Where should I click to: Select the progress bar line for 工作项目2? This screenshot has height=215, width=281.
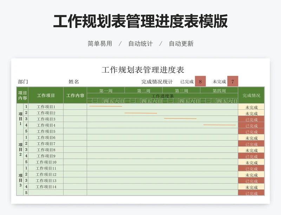click(x=141, y=113)
